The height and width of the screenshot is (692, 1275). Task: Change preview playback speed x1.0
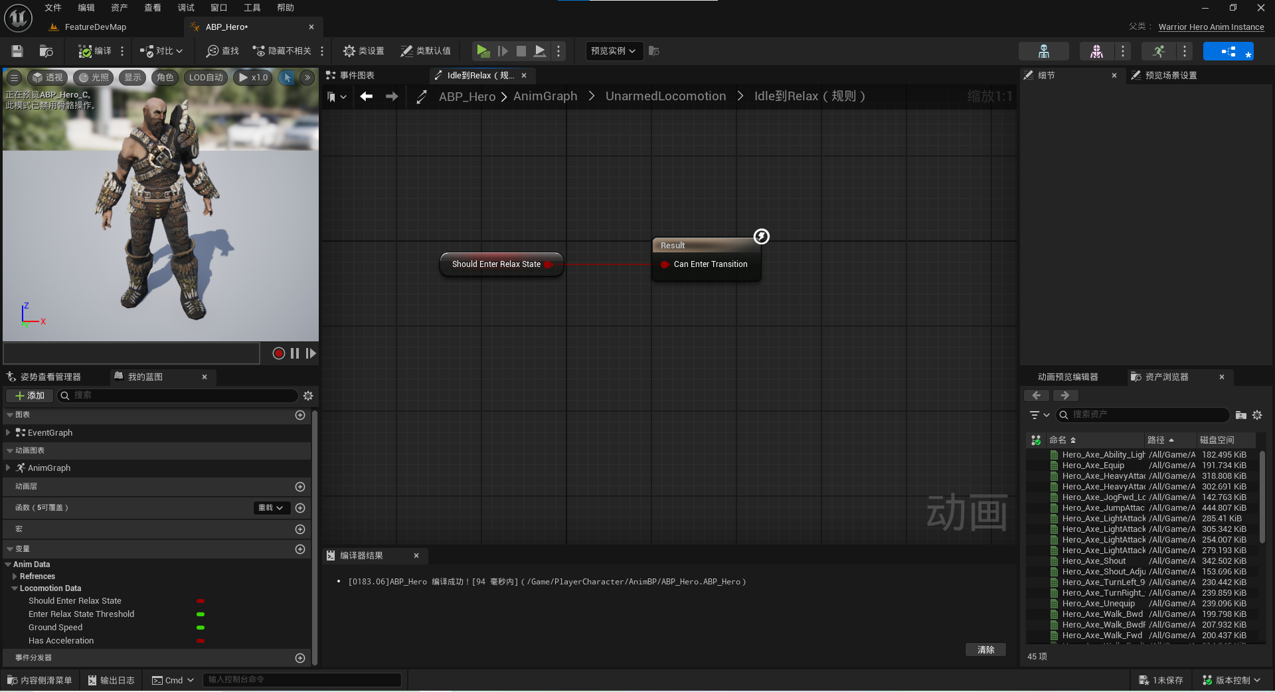pos(253,78)
